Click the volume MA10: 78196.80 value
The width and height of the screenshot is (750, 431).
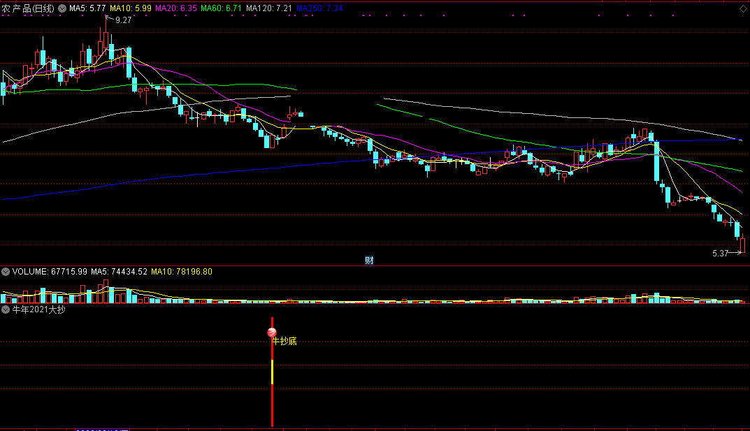182,272
